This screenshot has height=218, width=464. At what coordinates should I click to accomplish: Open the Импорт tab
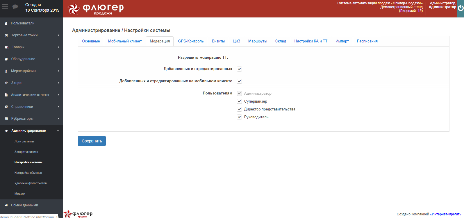(342, 41)
